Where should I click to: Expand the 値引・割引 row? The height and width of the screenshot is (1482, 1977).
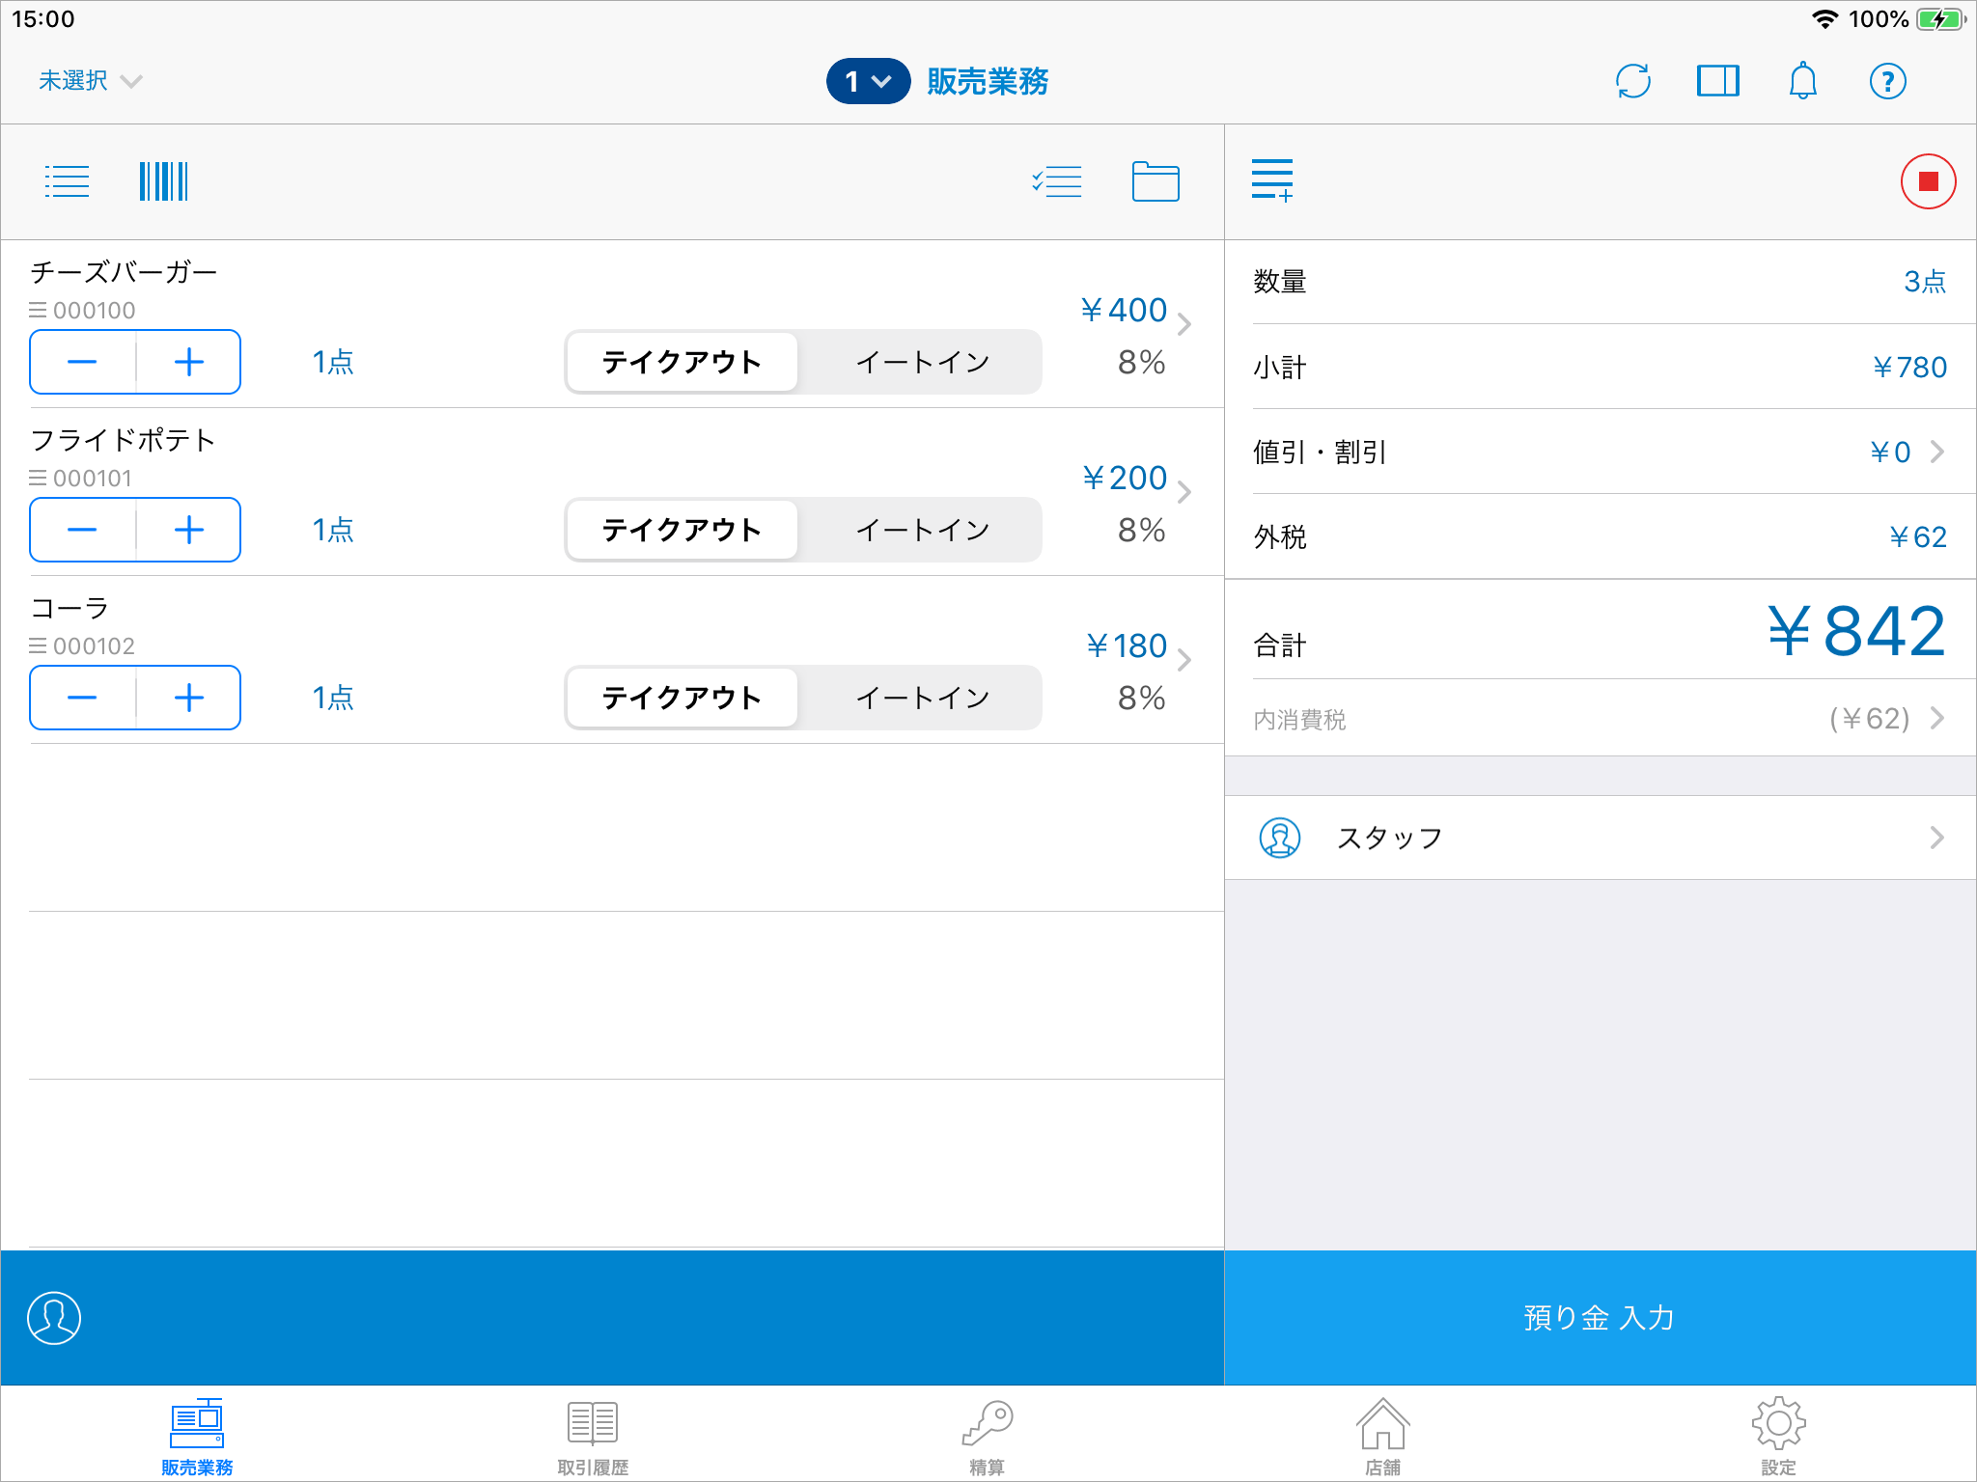tap(1599, 452)
